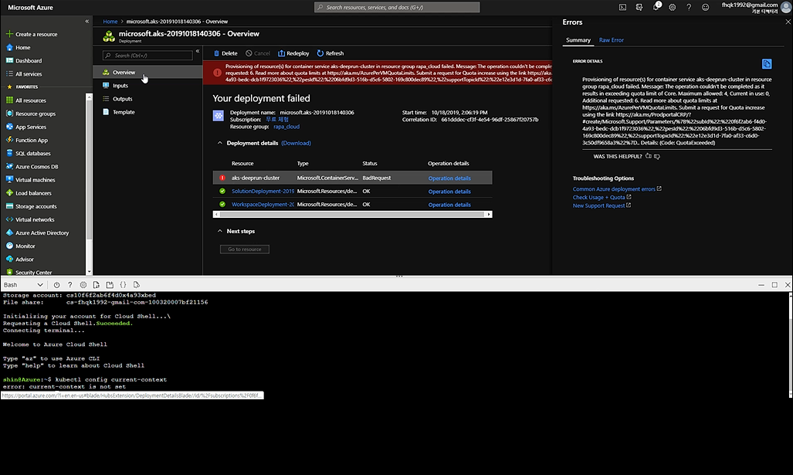793x475 pixels.
Task: Switch to the Raw Error tab
Action: point(611,40)
